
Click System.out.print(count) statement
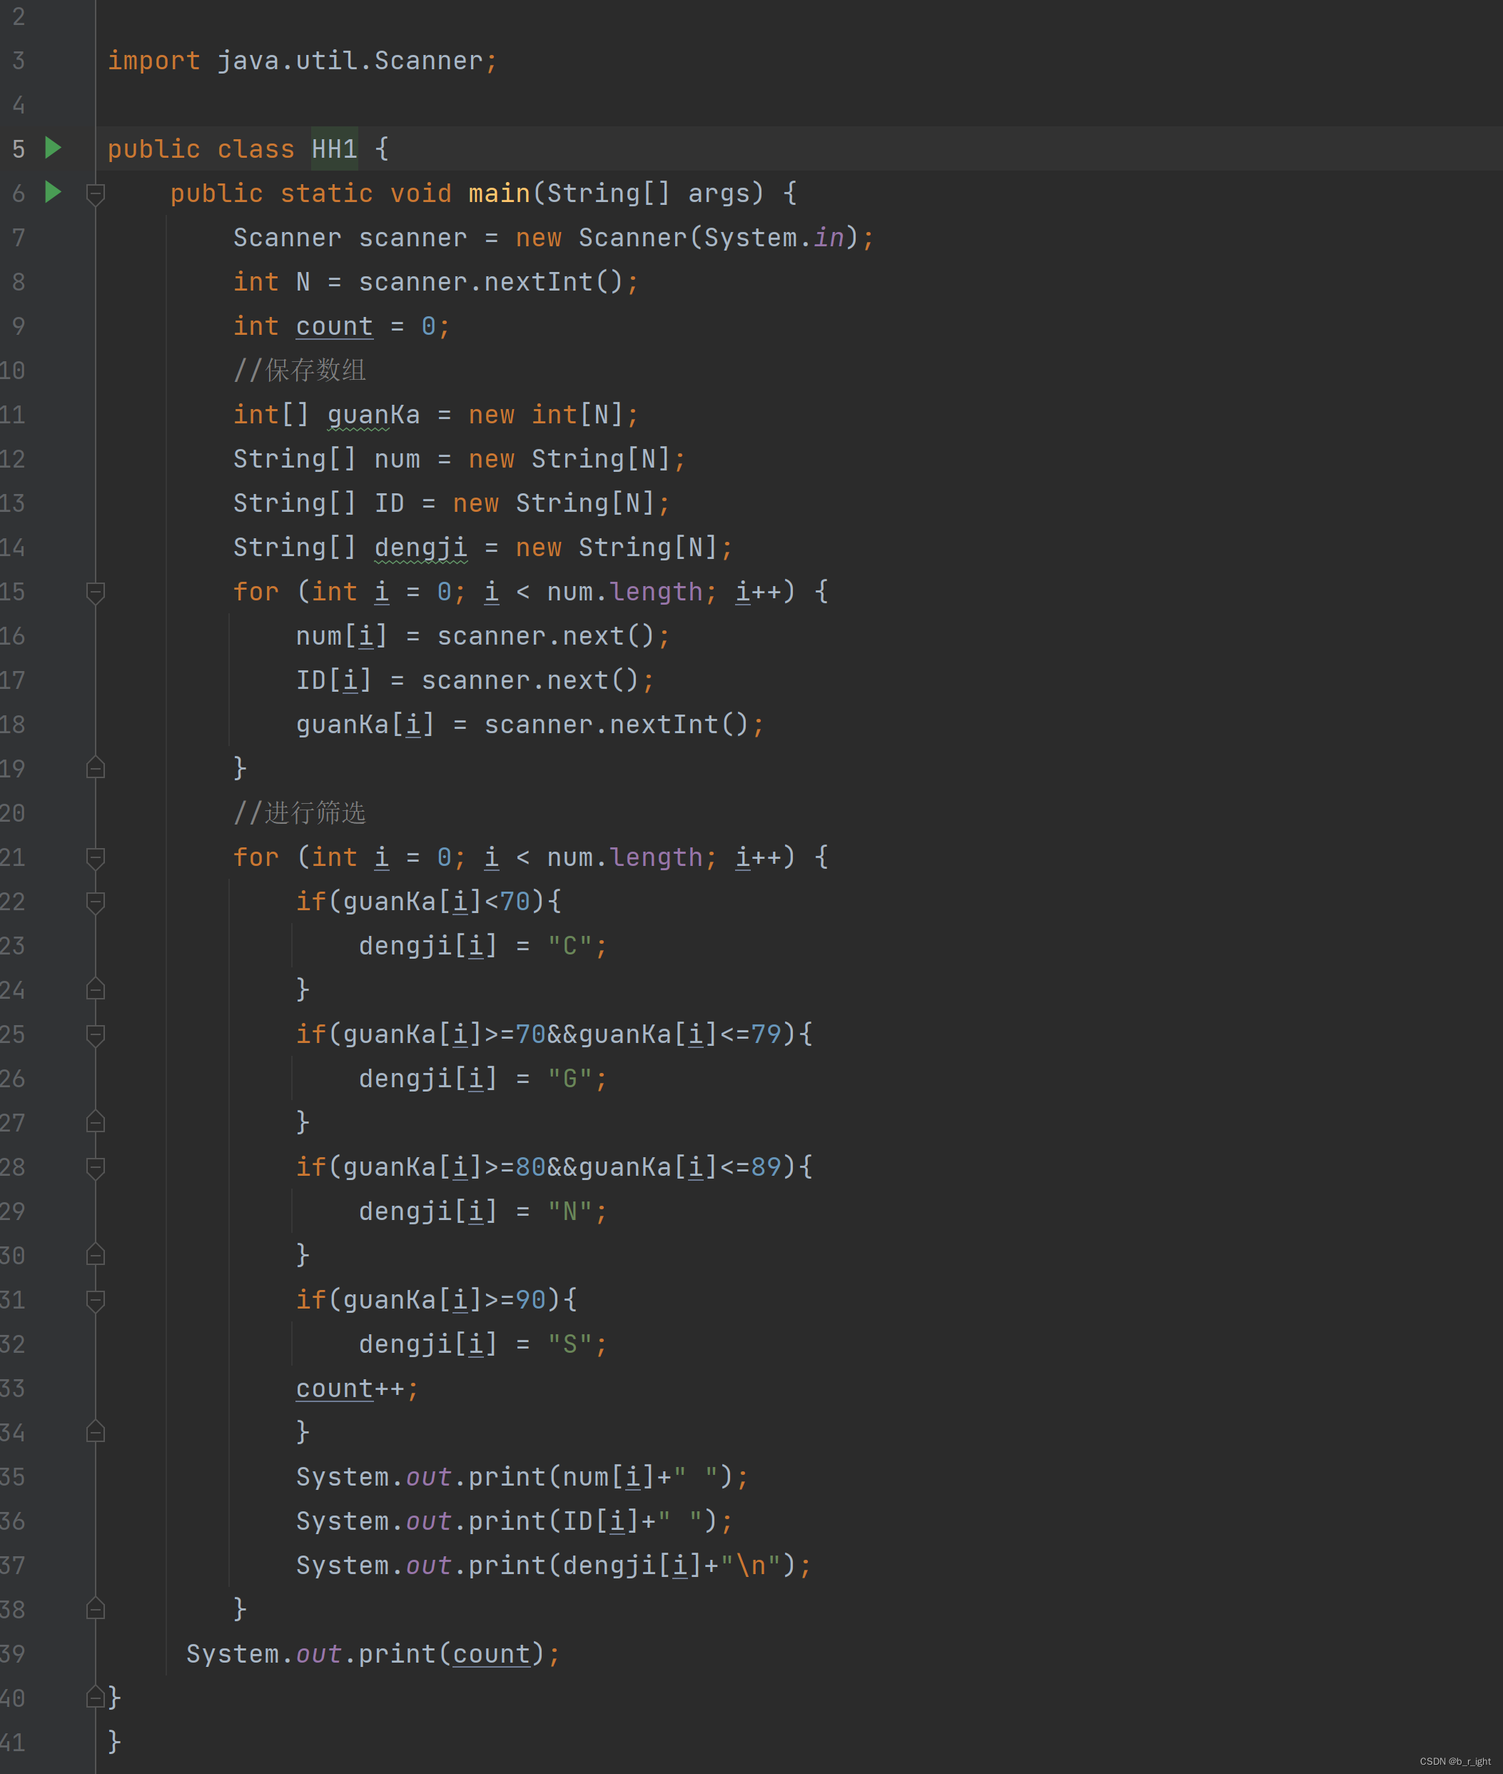tap(373, 1654)
